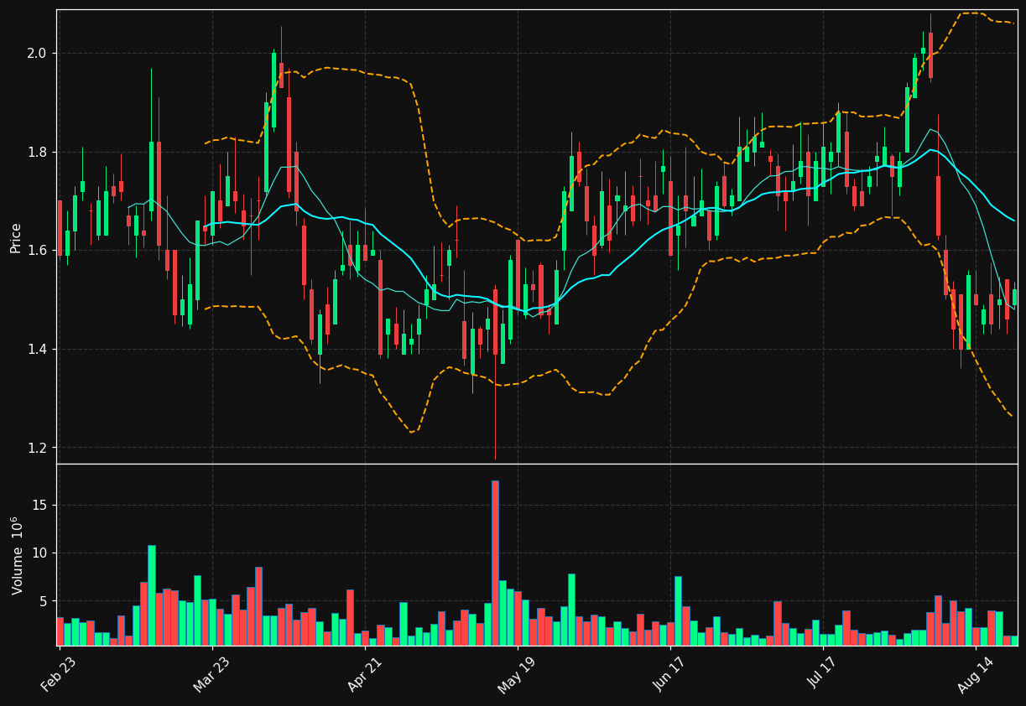Click the Volume axis title

coord(17,555)
